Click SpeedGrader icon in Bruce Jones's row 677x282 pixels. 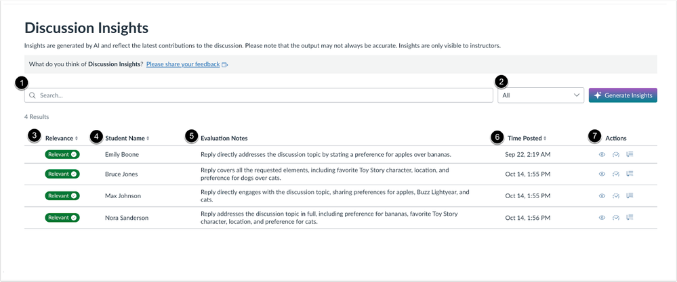pos(616,174)
